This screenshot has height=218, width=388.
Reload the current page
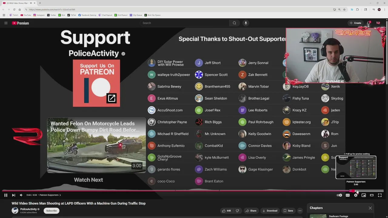(x=14, y=9)
